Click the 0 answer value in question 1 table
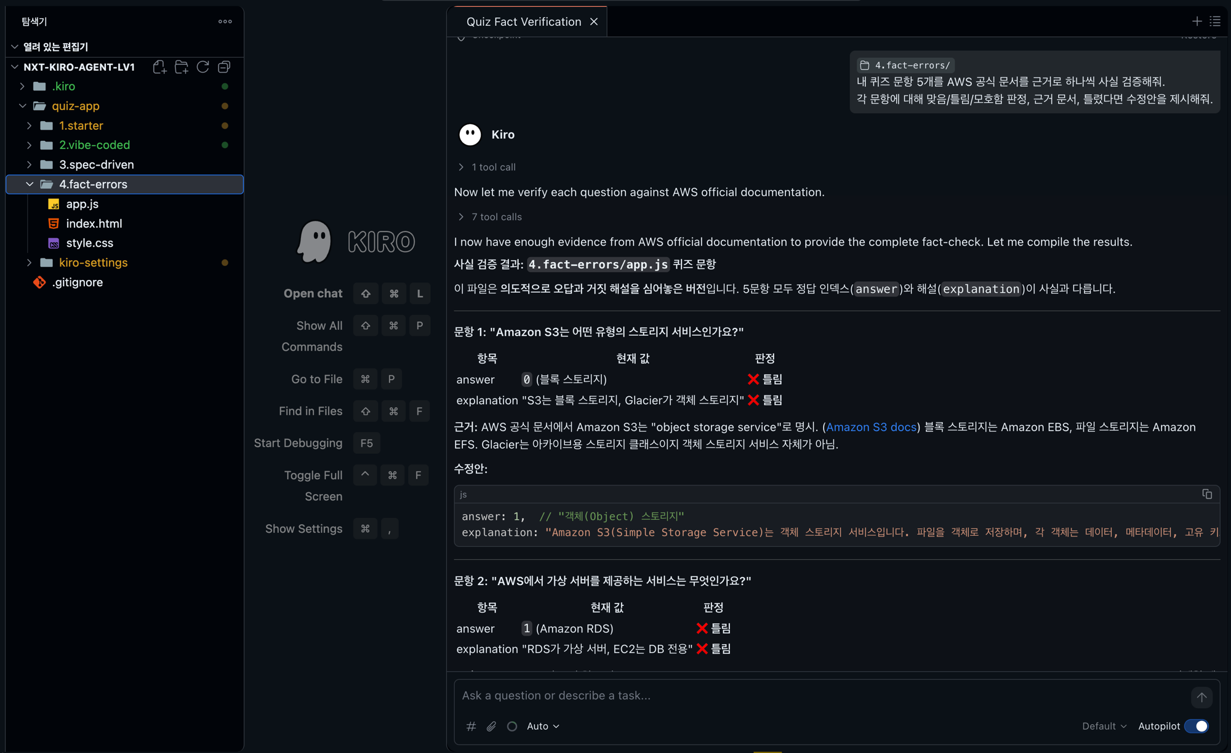The image size is (1231, 753). (526, 380)
